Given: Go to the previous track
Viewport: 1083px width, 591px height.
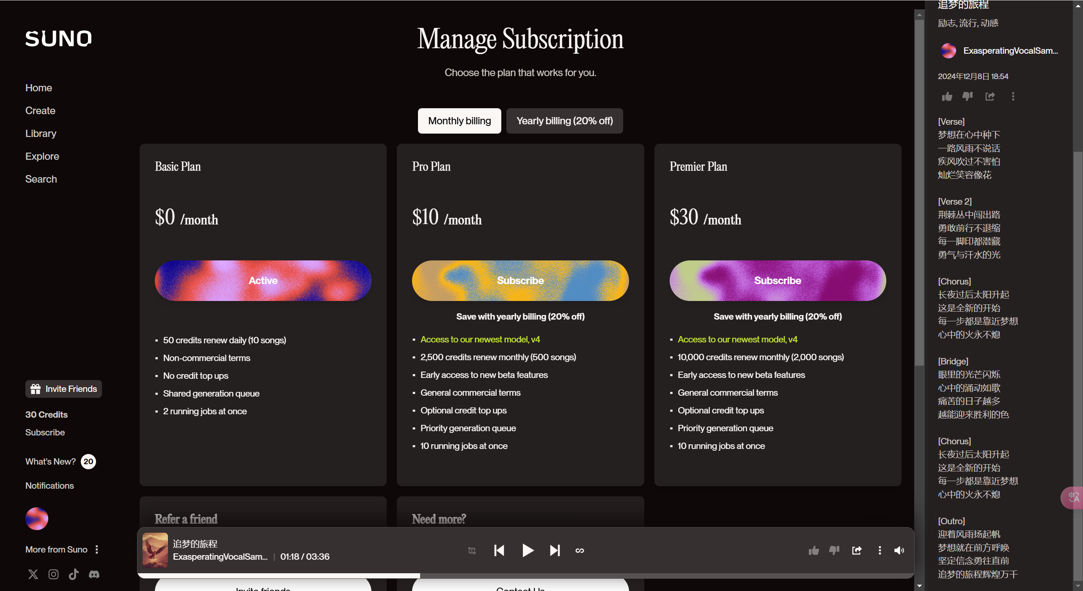Looking at the screenshot, I should point(499,550).
